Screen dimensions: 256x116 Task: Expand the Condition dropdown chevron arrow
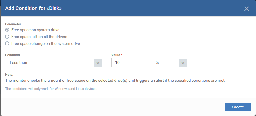(x=98, y=63)
